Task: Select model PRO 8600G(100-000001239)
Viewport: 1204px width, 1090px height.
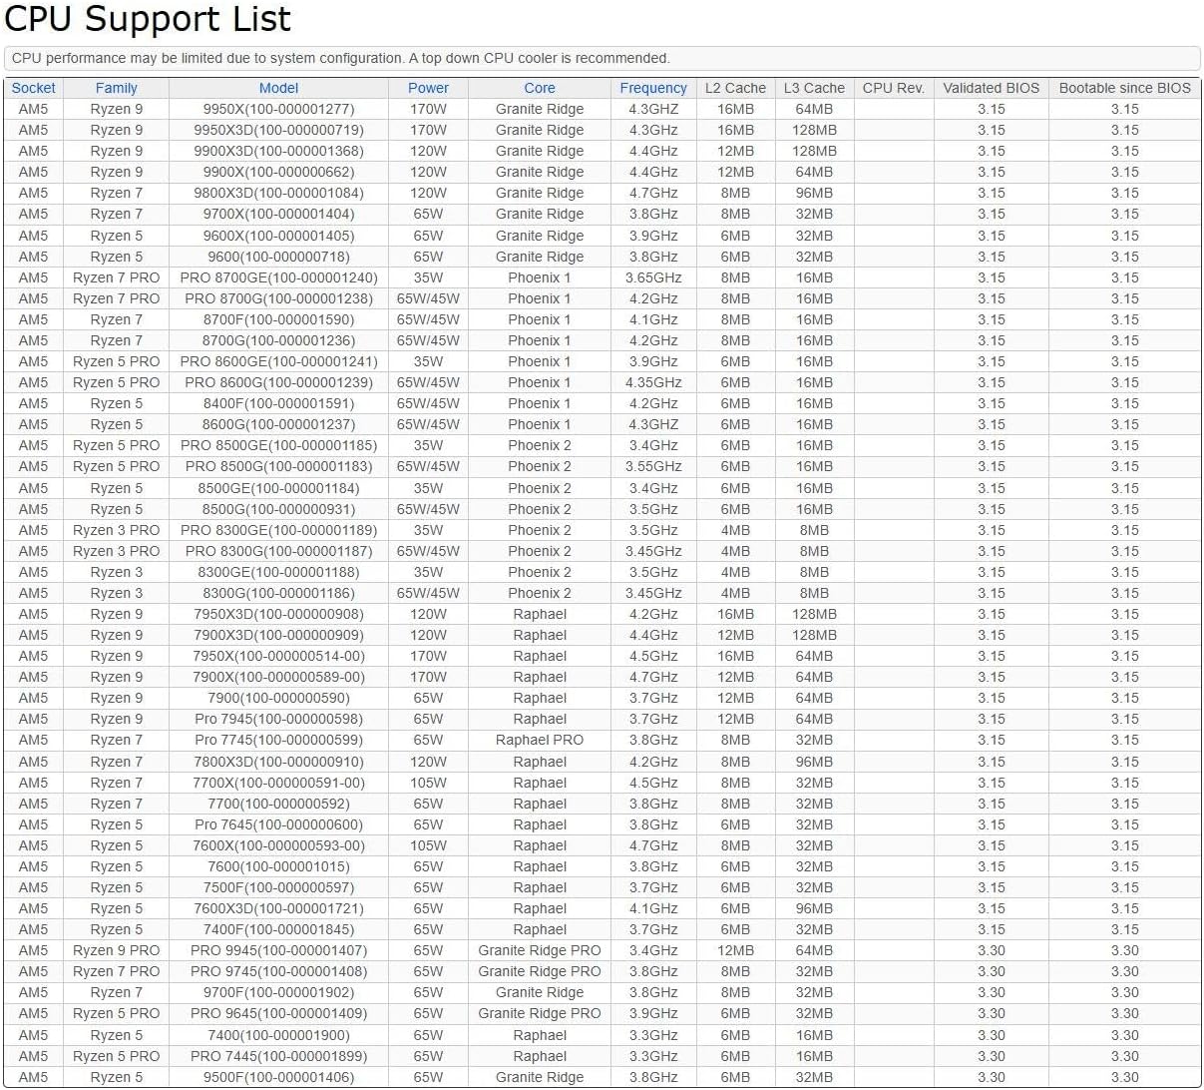Action: pos(278,382)
